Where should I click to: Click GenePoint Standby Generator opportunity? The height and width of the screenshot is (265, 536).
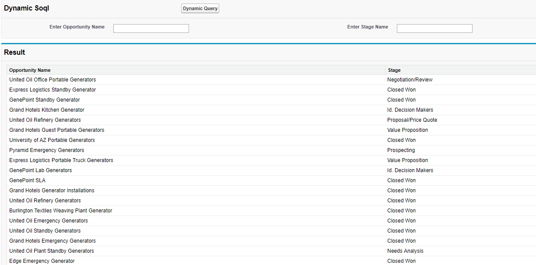point(45,100)
